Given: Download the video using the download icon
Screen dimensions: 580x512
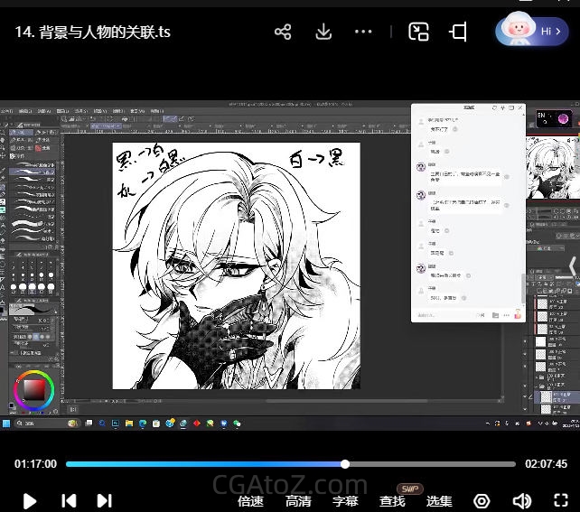Looking at the screenshot, I should [323, 33].
